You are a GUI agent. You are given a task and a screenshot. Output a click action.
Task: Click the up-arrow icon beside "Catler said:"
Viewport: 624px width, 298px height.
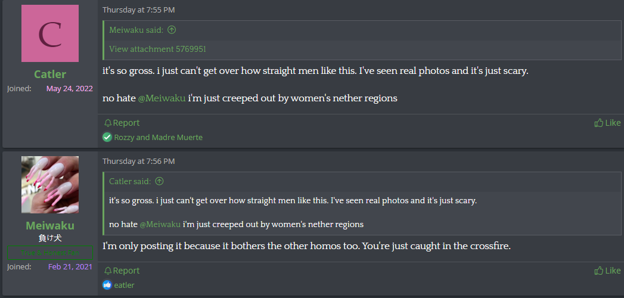coord(159,181)
